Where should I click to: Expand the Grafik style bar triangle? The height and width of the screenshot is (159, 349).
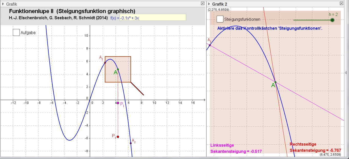coord(3,4)
